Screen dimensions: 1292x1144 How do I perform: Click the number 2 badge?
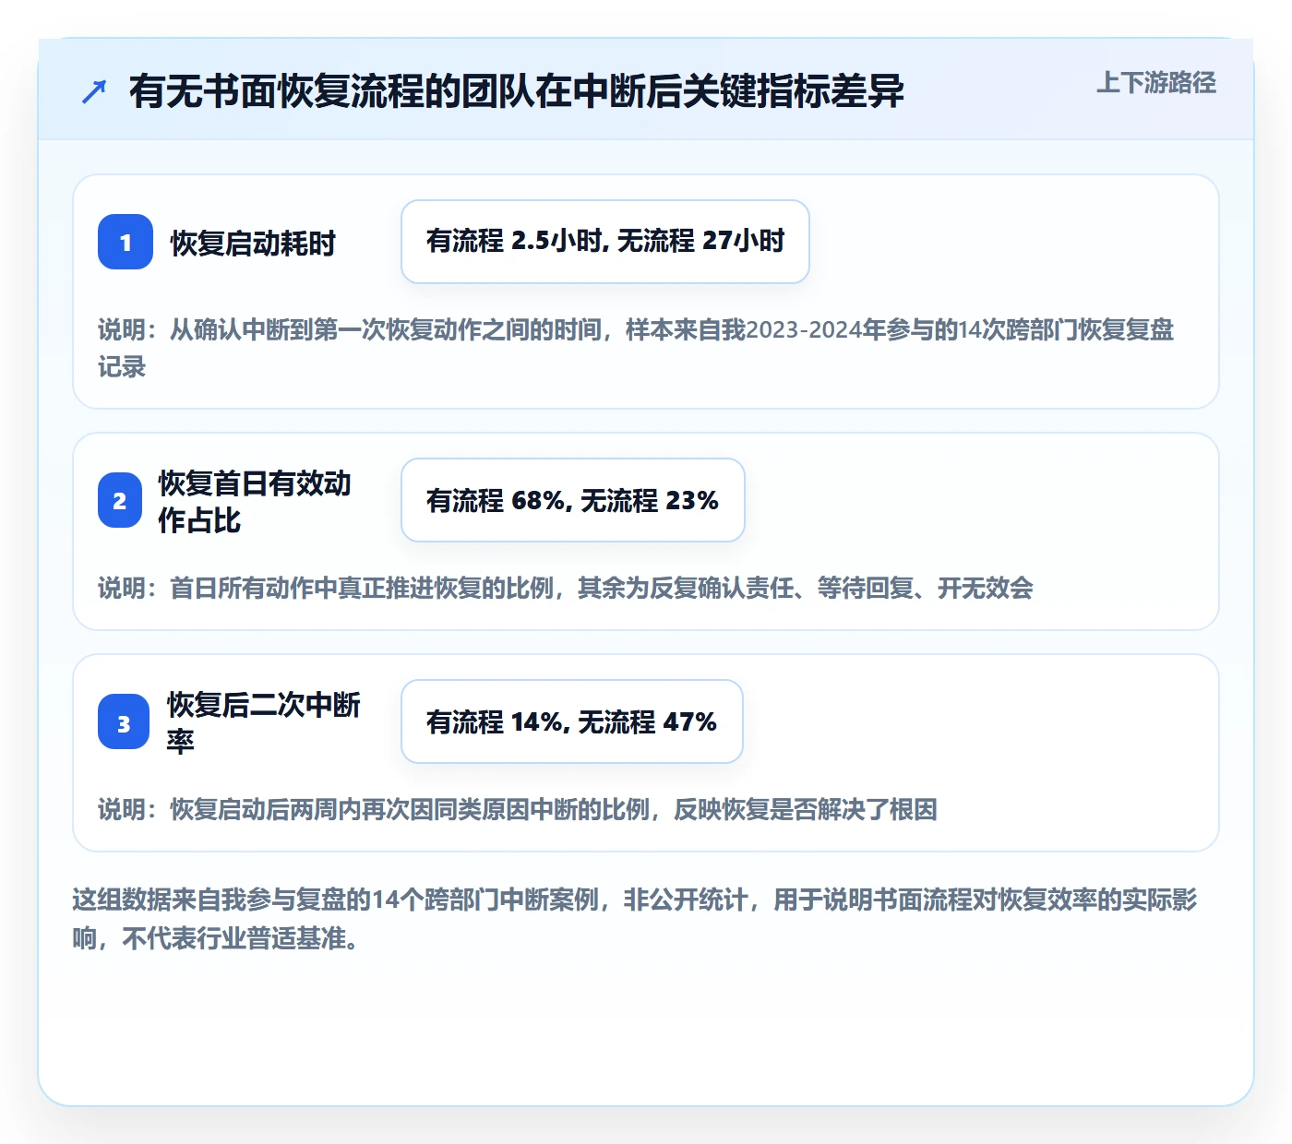(120, 500)
